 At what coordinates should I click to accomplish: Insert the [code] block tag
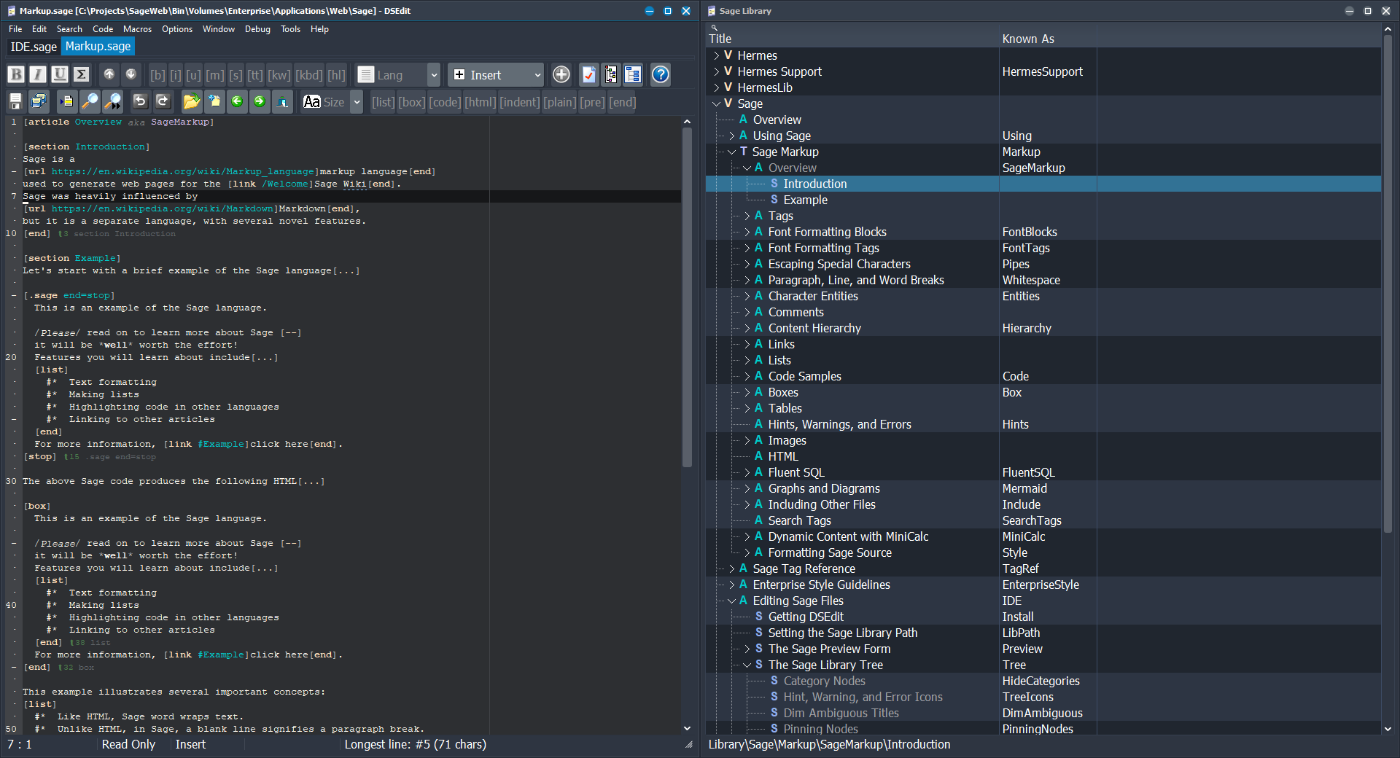(x=445, y=102)
